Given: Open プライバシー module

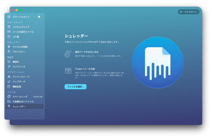Looking at the screenshot, I should [x=25, y=52].
